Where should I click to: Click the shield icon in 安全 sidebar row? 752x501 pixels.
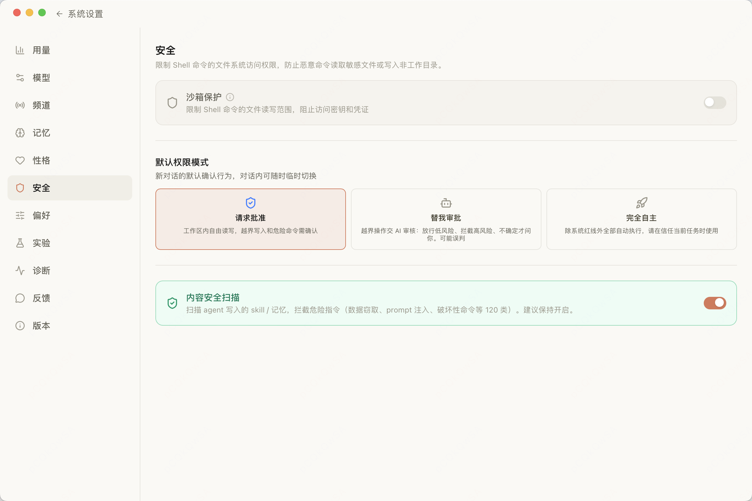(20, 188)
